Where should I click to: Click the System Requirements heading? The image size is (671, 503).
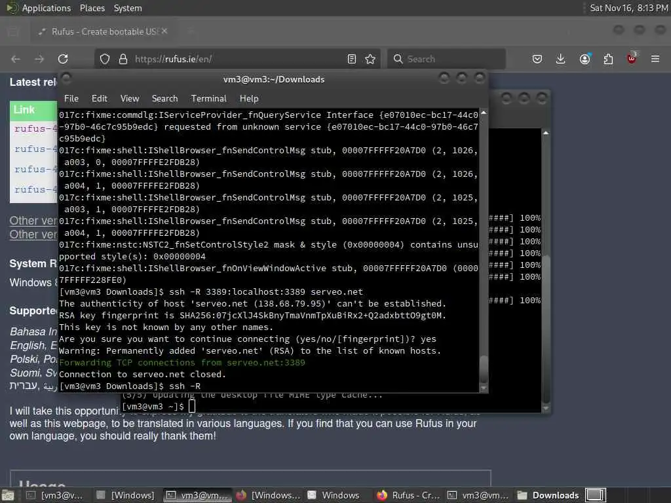click(x=33, y=263)
